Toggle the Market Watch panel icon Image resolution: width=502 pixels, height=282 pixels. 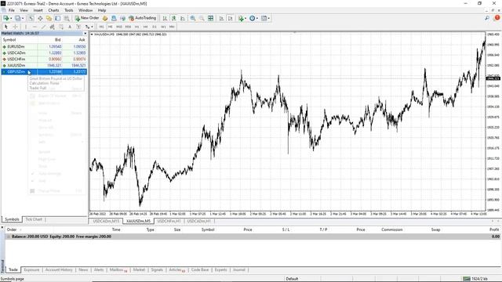click(31, 18)
